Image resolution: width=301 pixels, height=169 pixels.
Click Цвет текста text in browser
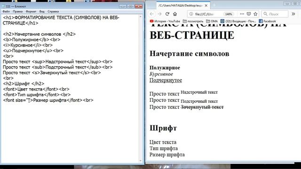pos(163,142)
